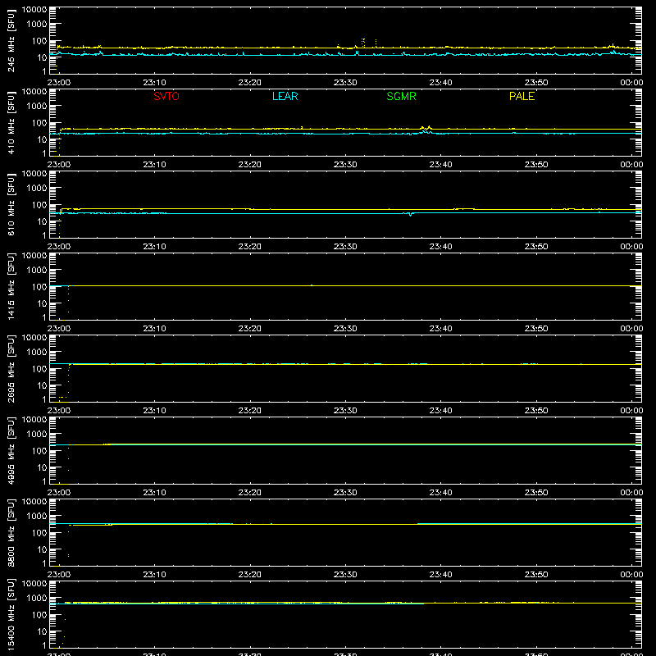Click 23:30 tick under the 610 MHz plot
The height and width of the screenshot is (656, 656).
point(345,247)
